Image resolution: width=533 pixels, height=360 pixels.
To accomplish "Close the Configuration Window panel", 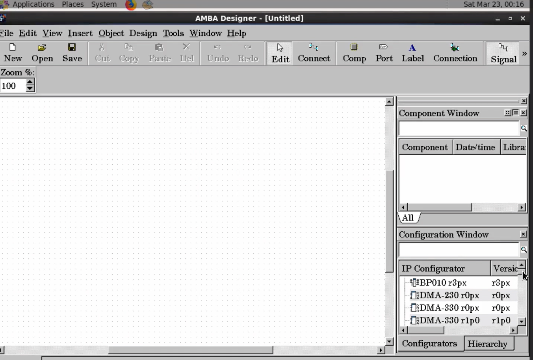I will (524, 234).
